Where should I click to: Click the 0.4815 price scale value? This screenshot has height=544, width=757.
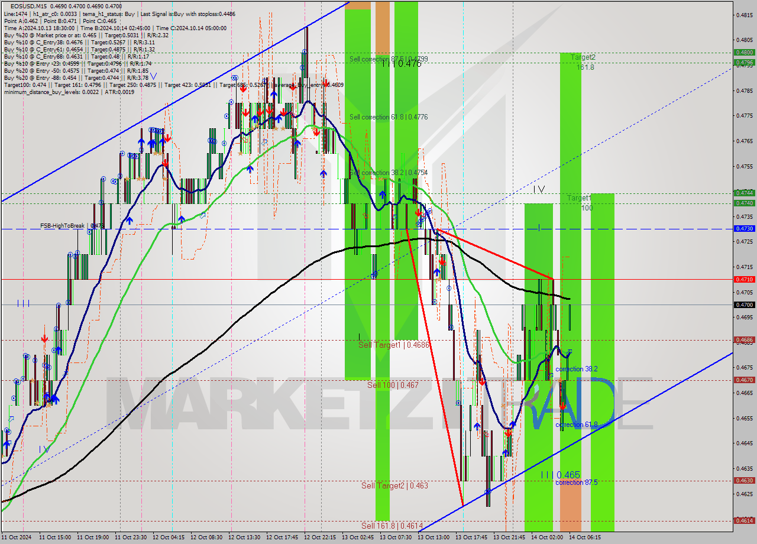(743, 15)
